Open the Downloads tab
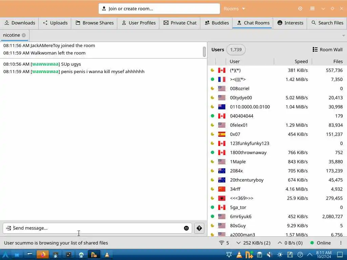The image size is (347, 260). point(20,23)
